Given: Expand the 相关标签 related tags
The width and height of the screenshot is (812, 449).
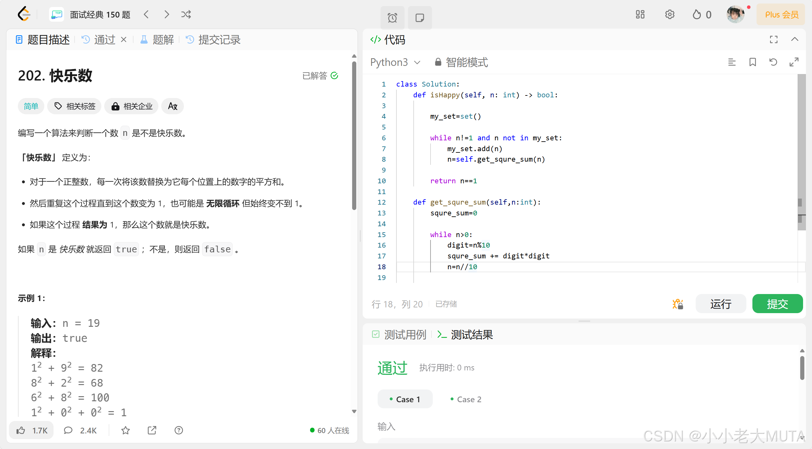Looking at the screenshot, I should [x=75, y=106].
